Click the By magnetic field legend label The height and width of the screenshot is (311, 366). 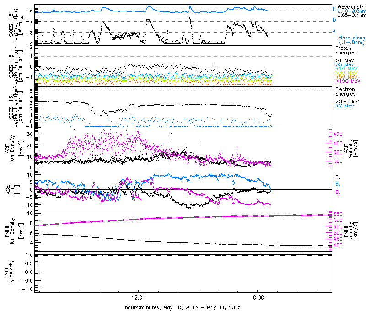pos(338,184)
